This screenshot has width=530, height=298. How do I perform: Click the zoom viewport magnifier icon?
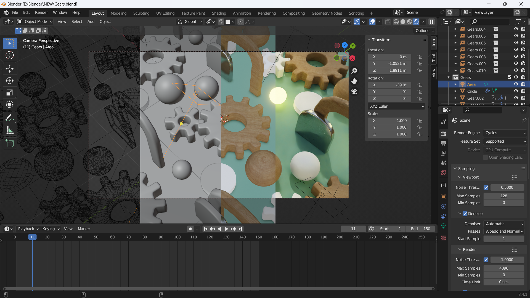pos(354,71)
